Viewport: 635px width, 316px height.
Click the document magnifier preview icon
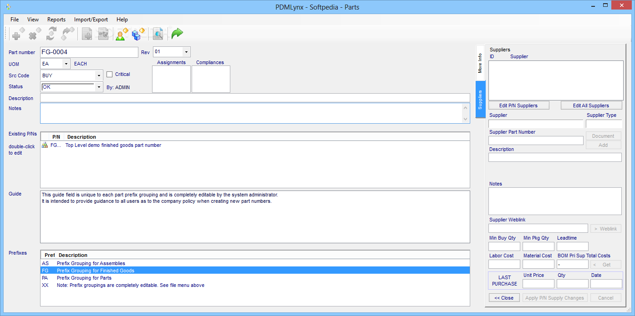tap(158, 34)
